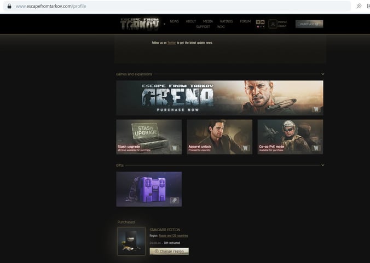
Task: Click the cart icon on Apparel unlock
Action: click(x=245, y=148)
